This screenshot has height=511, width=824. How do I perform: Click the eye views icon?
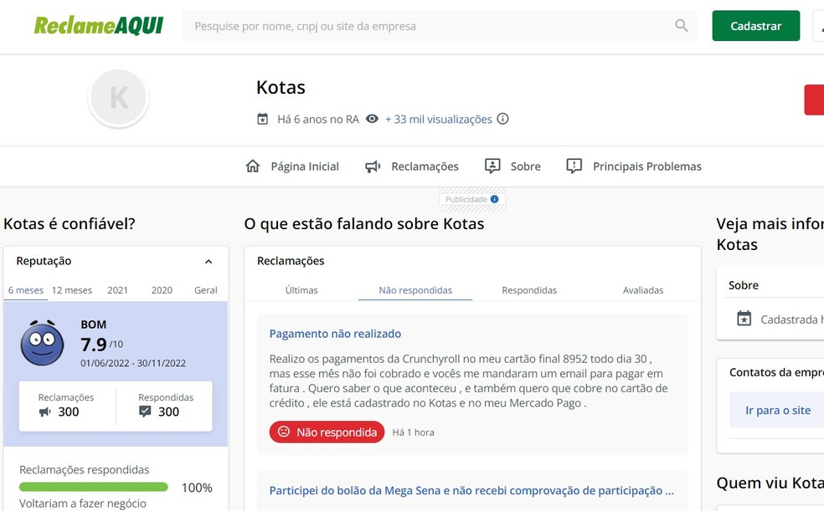pyautogui.click(x=372, y=119)
